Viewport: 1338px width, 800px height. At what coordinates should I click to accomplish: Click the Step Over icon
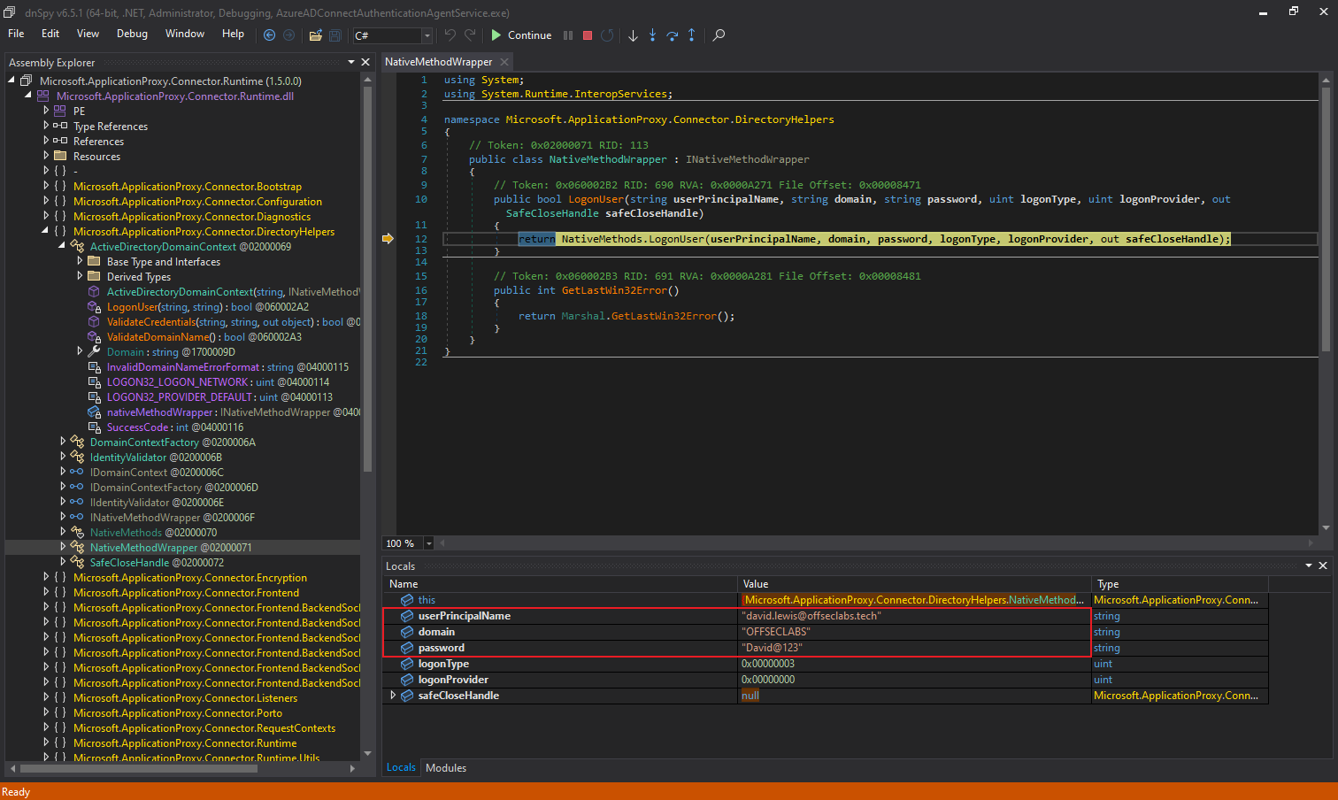pyautogui.click(x=672, y=35)
